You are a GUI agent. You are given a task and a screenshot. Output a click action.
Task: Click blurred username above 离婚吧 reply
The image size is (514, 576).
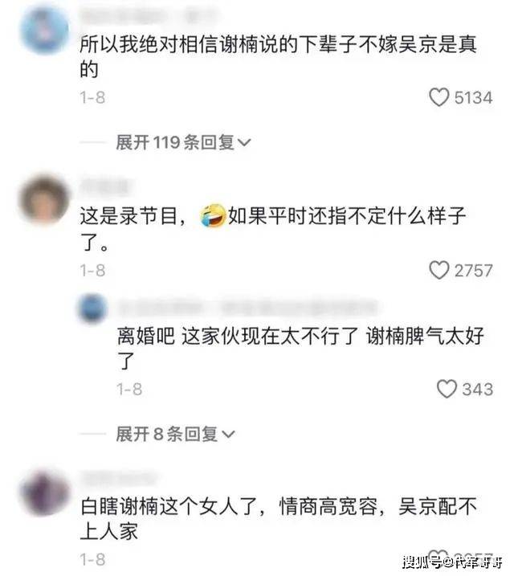[x=246, y=307]
